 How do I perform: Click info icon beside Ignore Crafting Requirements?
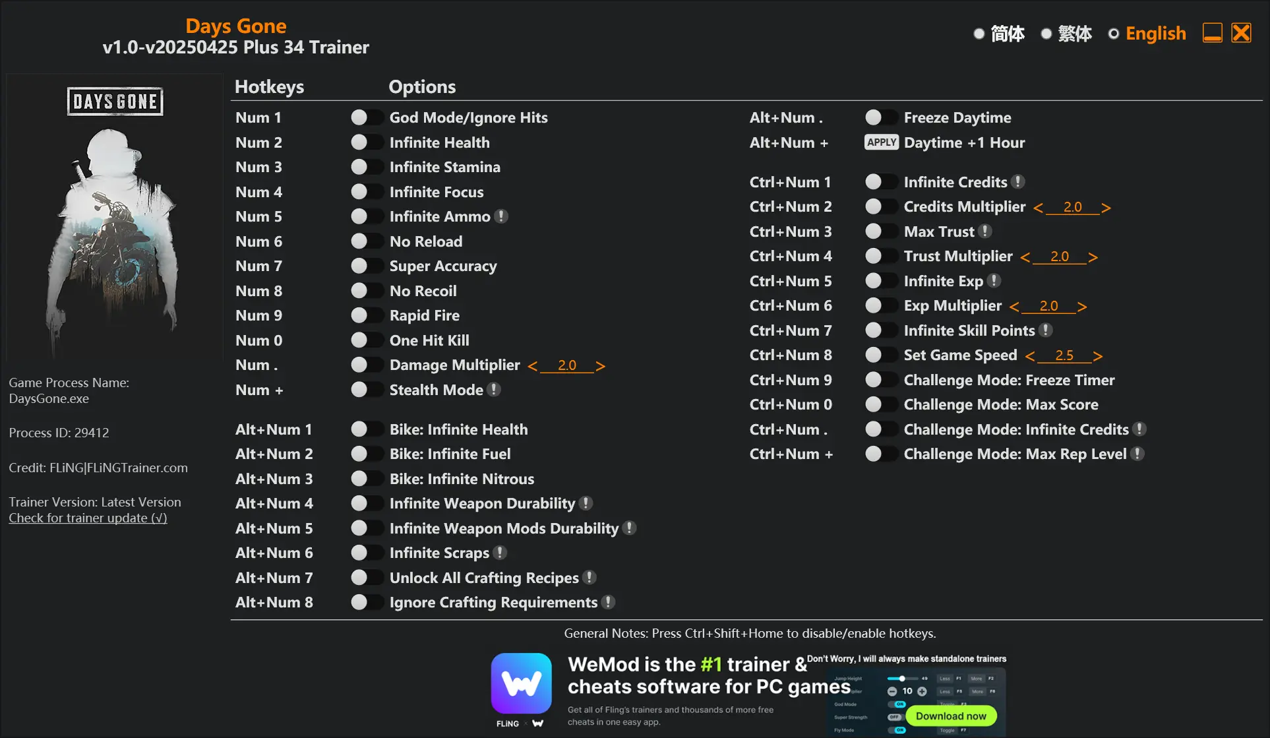[609, 602]
